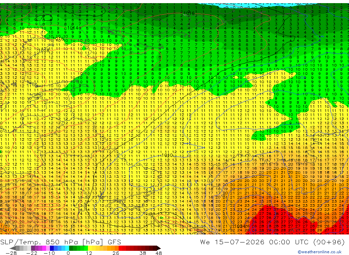
Task: Pick the dark green swatch right of the 0 mark
Action: point(71,248)
